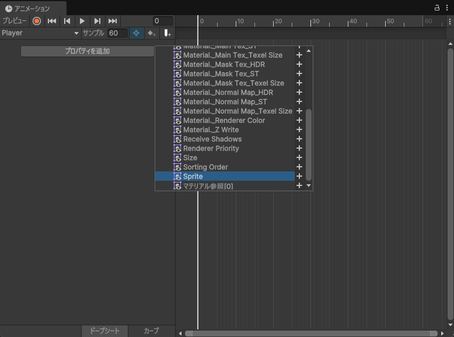The width and height of the screenshot is (454, 337).
Task: Click plus icon next to Sprite
Action: [x=299, y=176]
